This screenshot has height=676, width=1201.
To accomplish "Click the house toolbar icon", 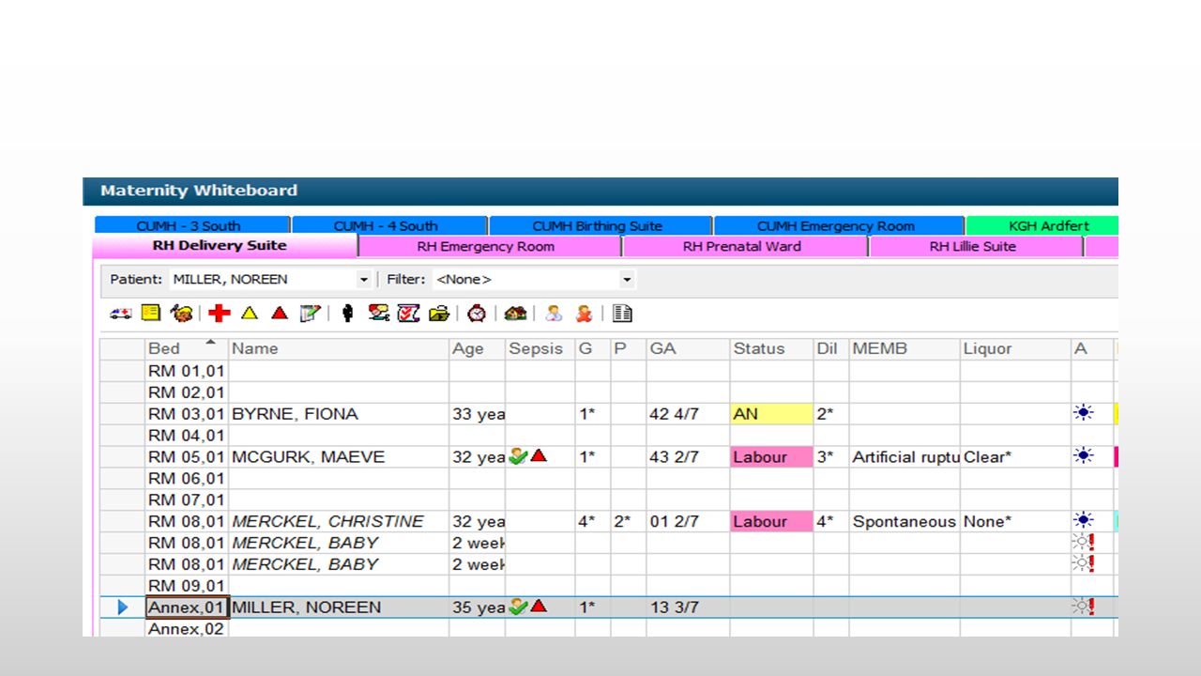I will (x=515, y=314).
